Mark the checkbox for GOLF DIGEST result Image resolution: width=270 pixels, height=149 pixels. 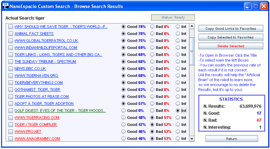[11, 111]
